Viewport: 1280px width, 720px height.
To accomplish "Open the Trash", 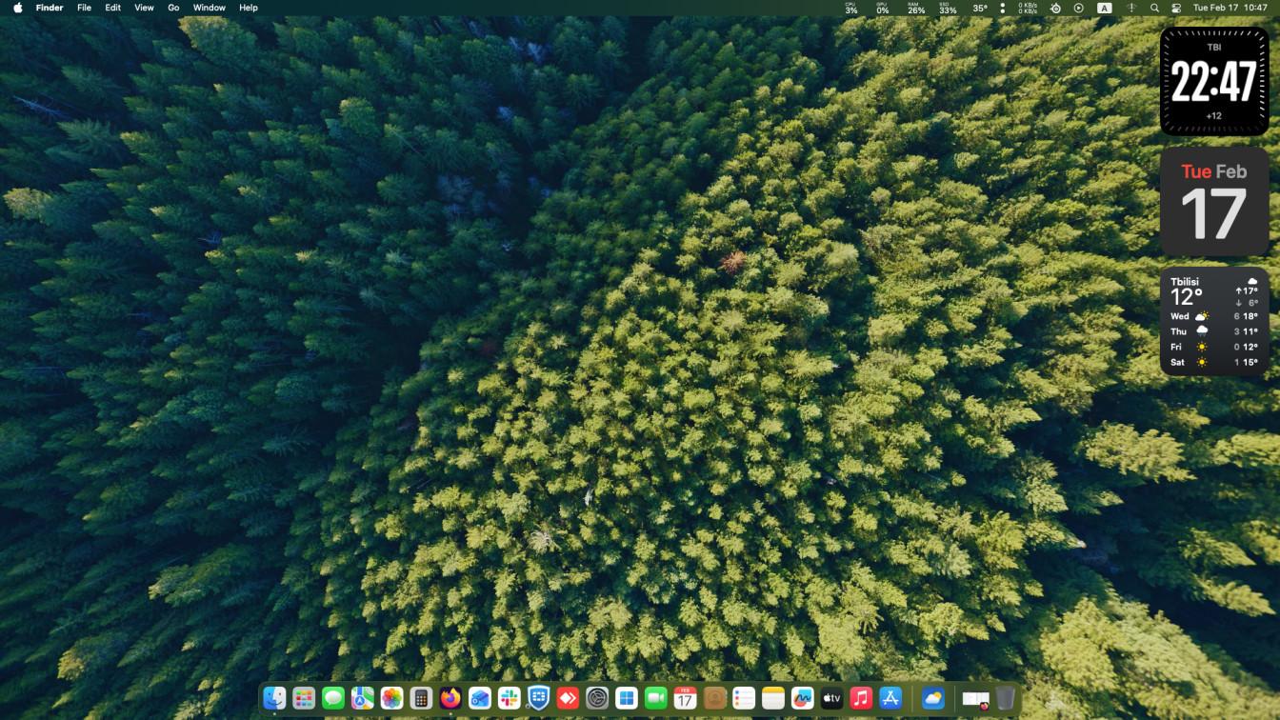I will click(x=1006, y=698).
